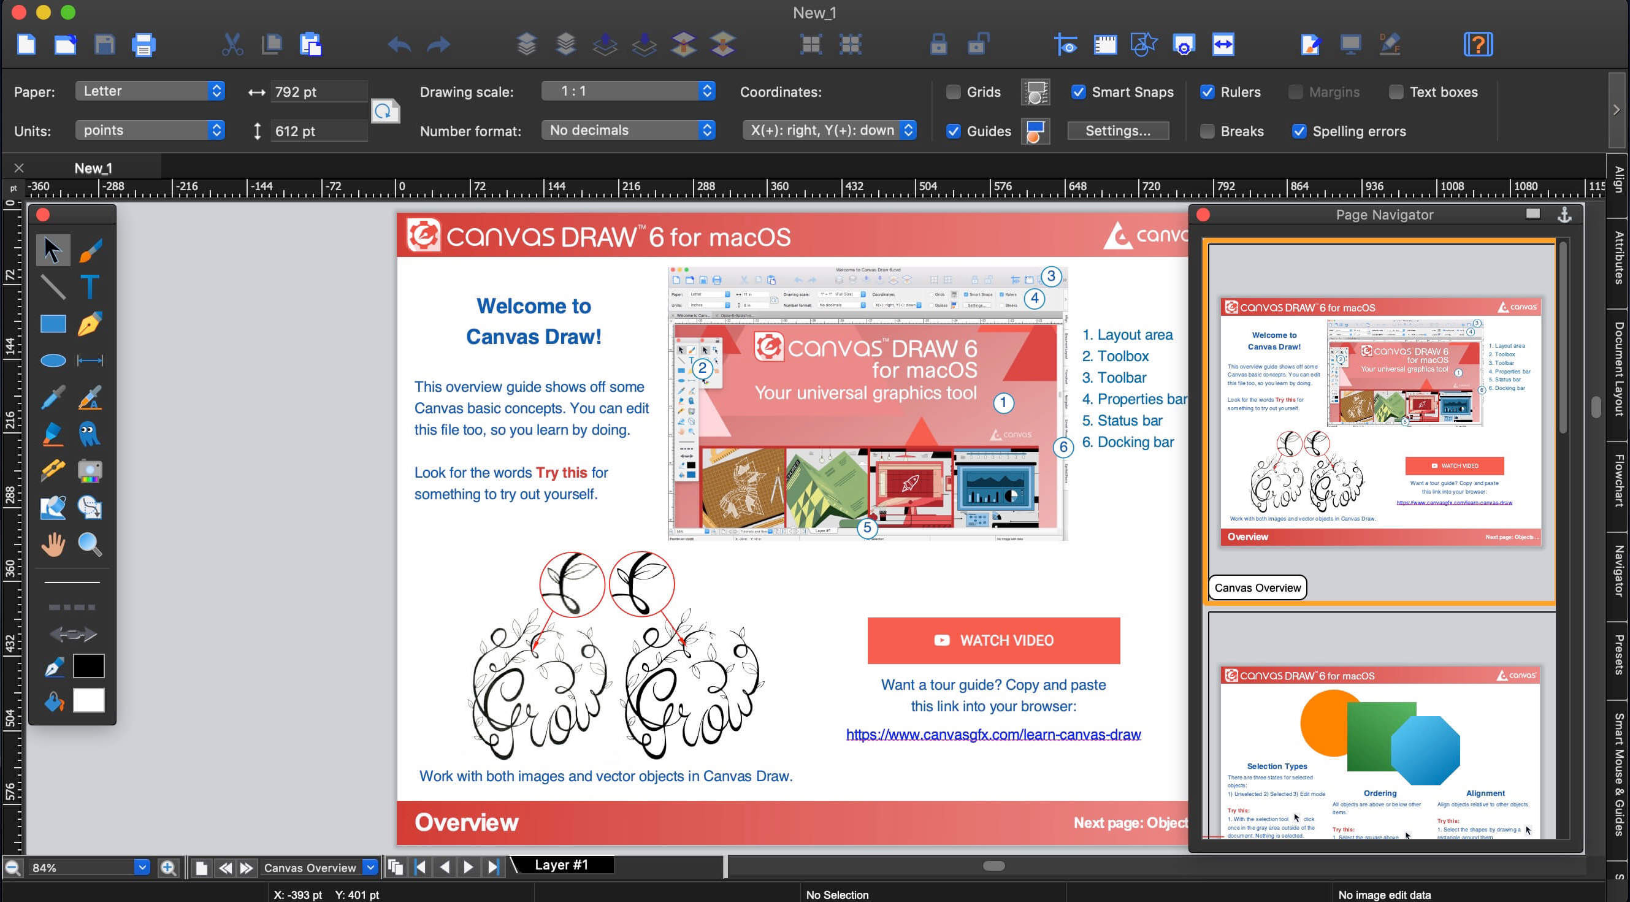Switch to the Flowchart side tab
Viewport: 1630px width, 902px height.
click(x=1618, y=480)
